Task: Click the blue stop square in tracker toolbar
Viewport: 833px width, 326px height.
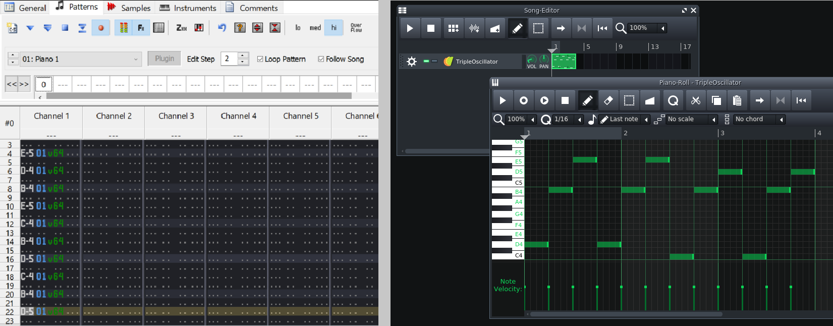Action: pyautogui.click(x=65, y=28)
